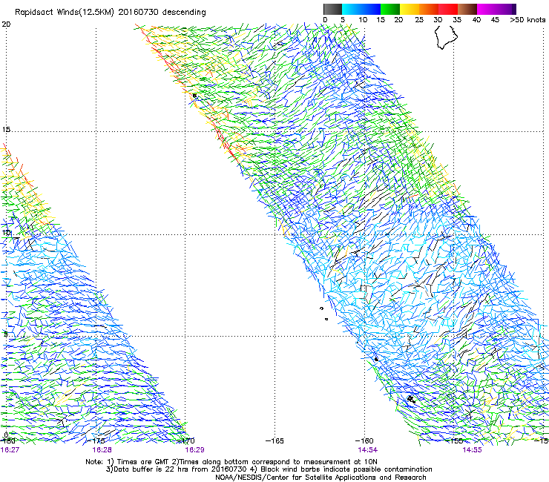
Task: Click the longitude '-175' axis label
Action: point(96,440)
